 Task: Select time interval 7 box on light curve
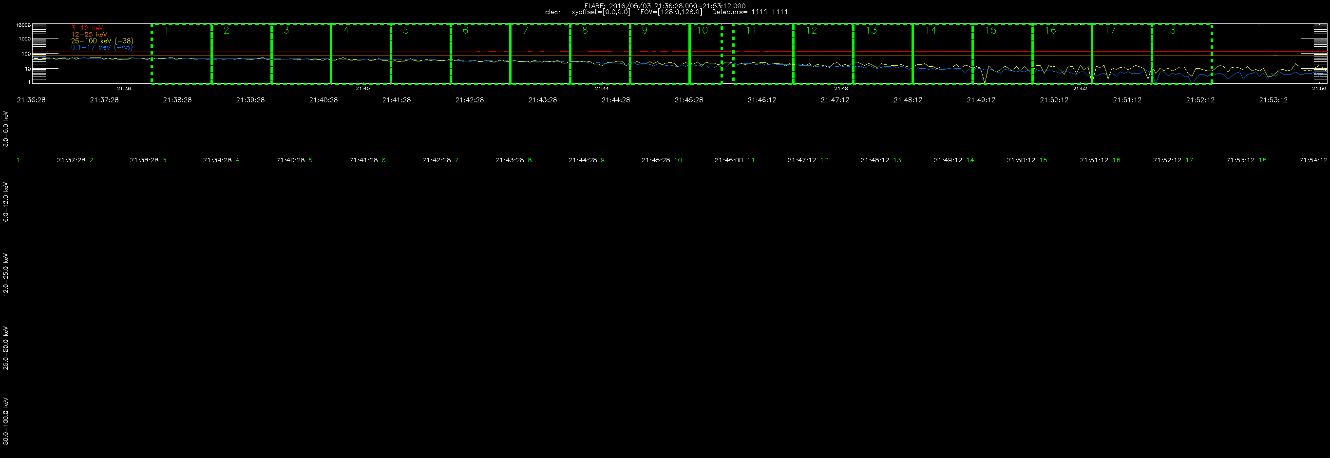click(540, 53)
